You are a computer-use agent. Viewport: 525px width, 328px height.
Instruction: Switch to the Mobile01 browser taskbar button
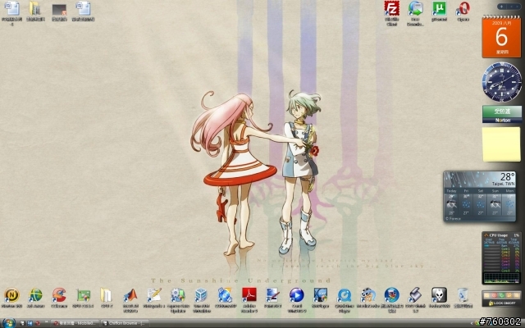pyautogui.click(x=76, y=323)
